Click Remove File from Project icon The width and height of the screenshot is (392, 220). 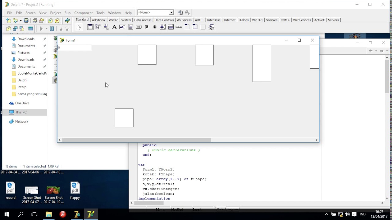click(57, 20)
